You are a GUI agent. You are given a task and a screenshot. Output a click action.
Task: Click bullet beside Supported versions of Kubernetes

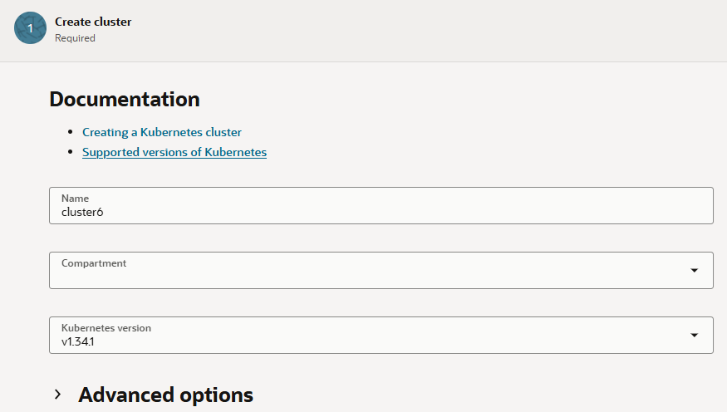(71, 153)
